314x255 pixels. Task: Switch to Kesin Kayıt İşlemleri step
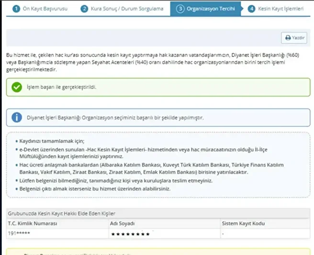pyautogui.click(x=282, y=9)
